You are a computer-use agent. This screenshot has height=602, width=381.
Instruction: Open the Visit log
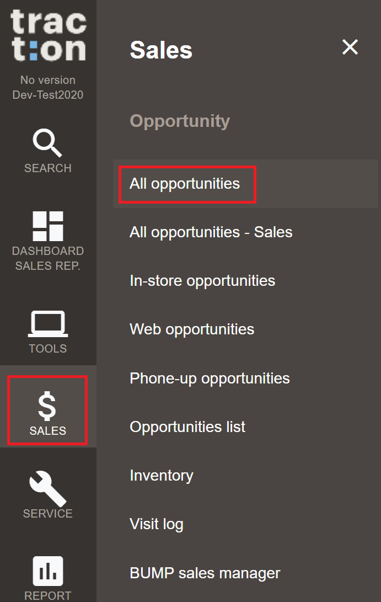[157, 524]
